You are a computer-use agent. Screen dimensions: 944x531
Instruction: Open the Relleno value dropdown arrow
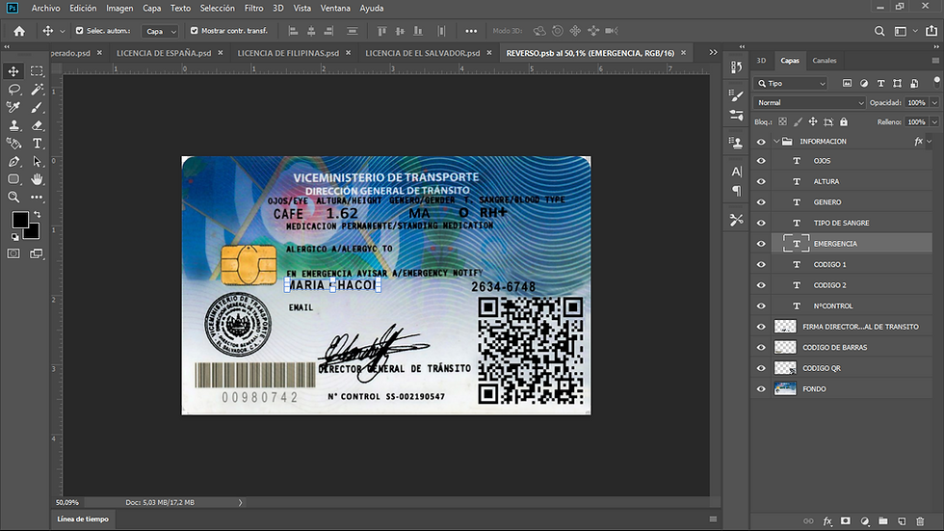coord(934,122)
